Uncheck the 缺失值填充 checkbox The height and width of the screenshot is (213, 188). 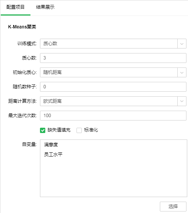pos(43,130)
